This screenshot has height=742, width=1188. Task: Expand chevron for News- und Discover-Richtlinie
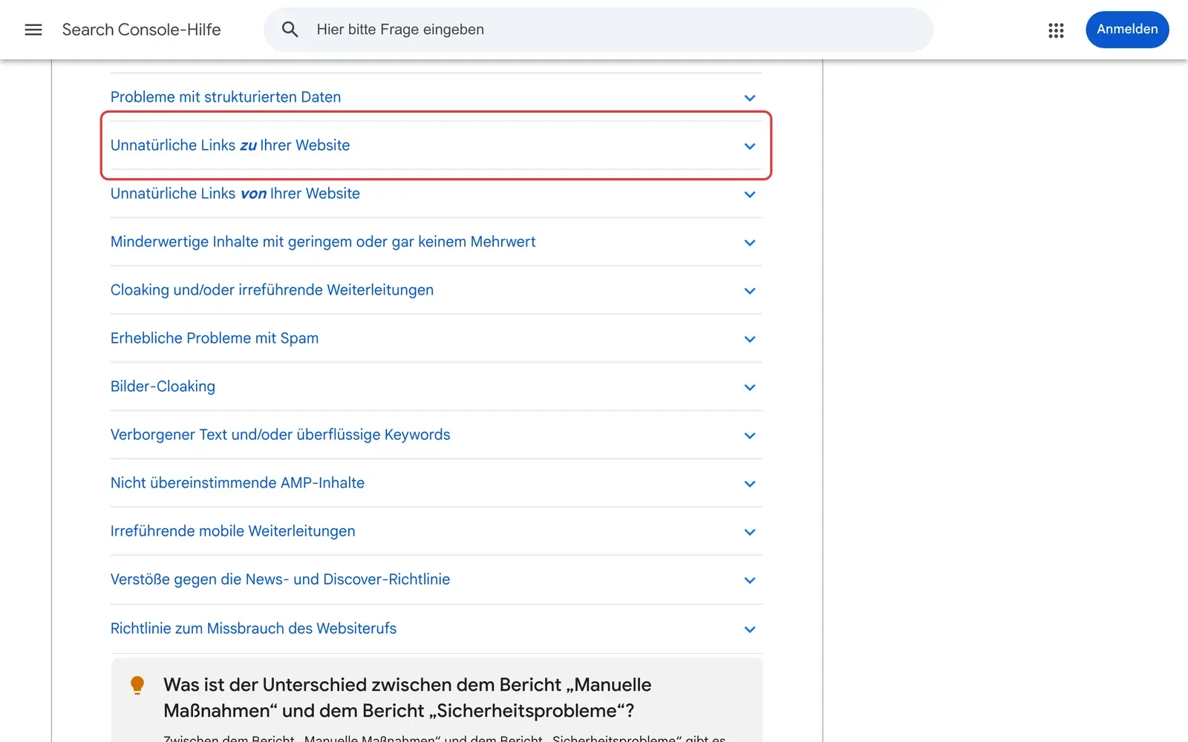[750, 580]
